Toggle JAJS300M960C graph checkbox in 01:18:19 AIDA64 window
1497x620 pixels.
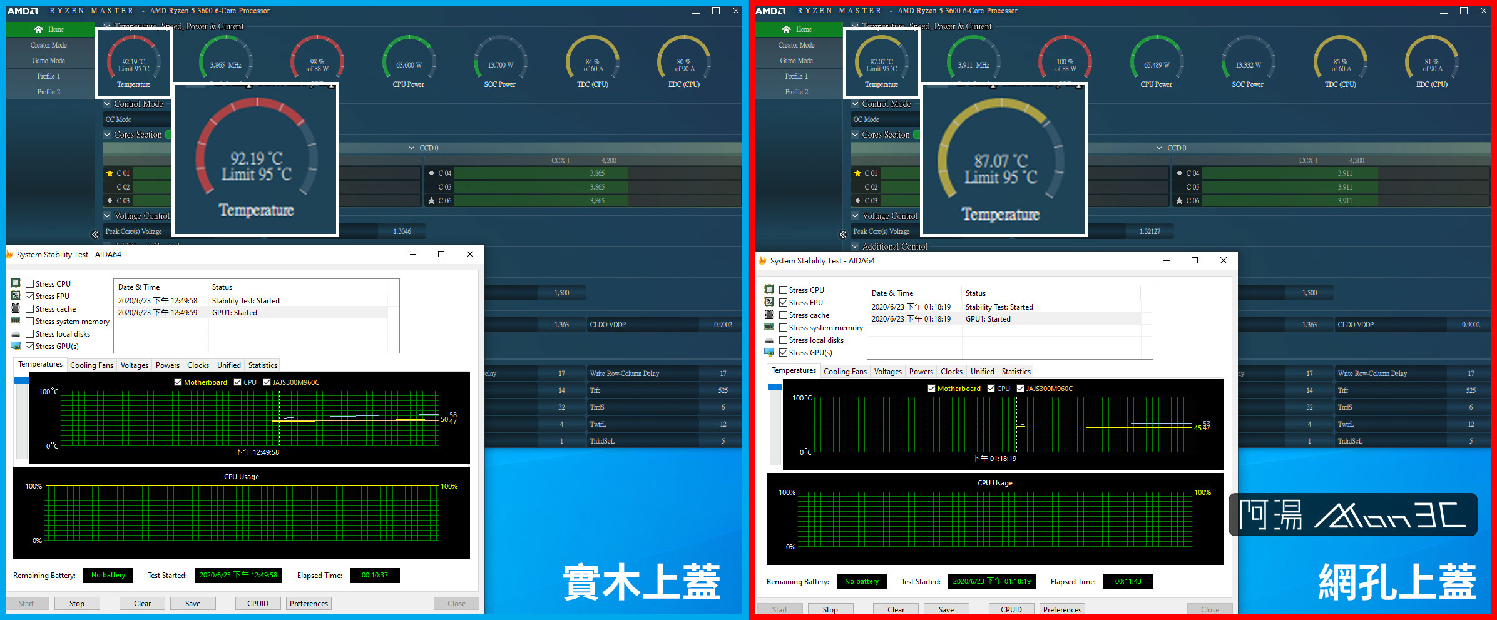1020,389
